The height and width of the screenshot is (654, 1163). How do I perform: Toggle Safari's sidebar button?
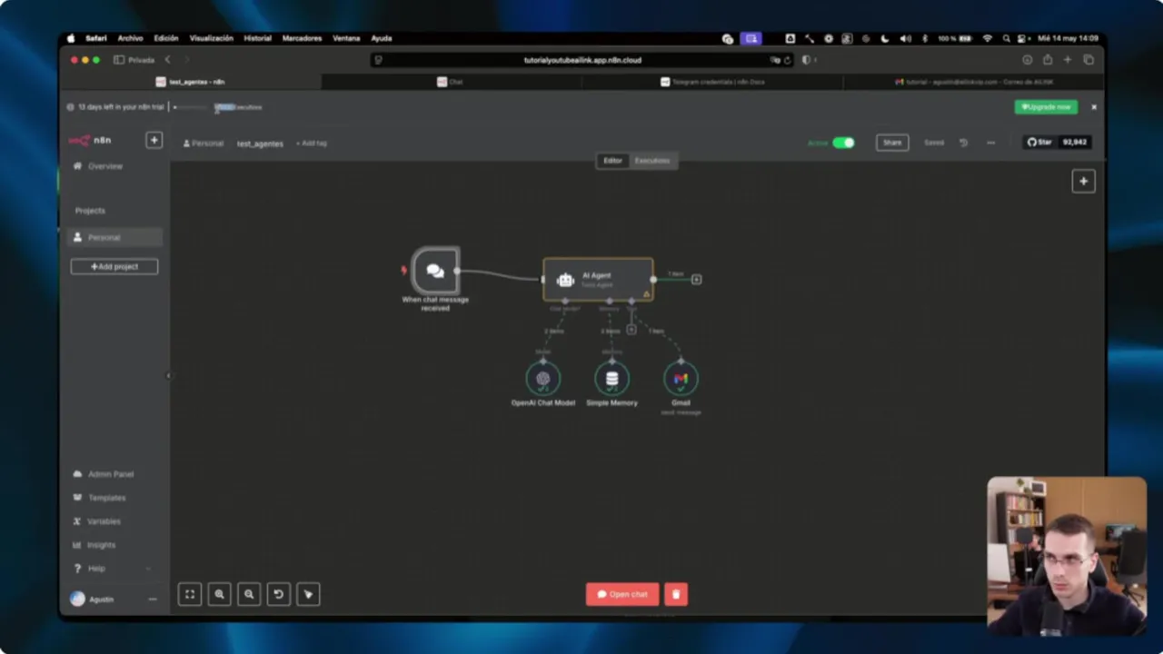119,60
